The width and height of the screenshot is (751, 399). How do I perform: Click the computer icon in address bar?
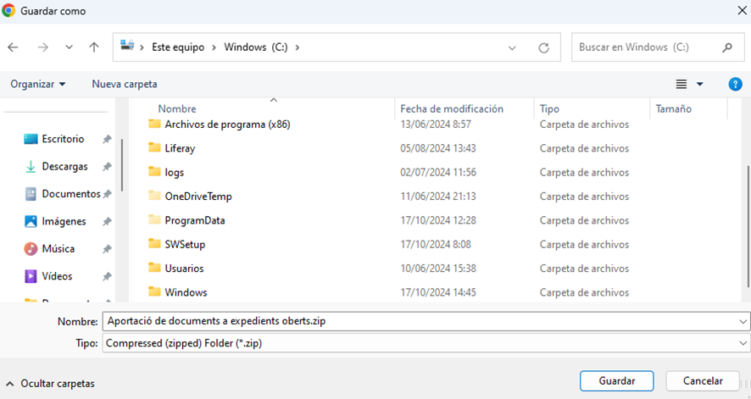pos(127,46)
